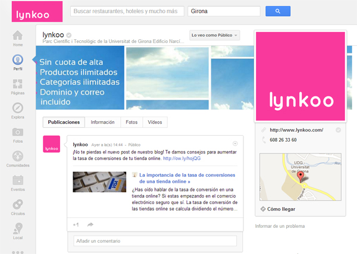Click the lynkoo page title heading

54,35
